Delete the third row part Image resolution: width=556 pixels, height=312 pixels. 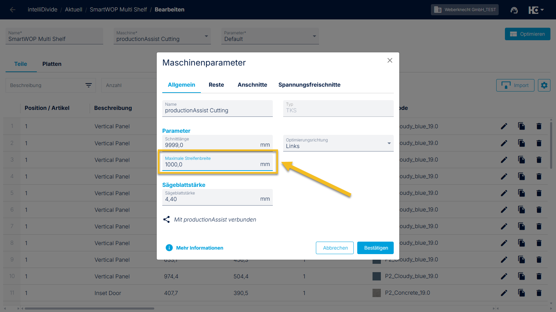coord(539,160)
